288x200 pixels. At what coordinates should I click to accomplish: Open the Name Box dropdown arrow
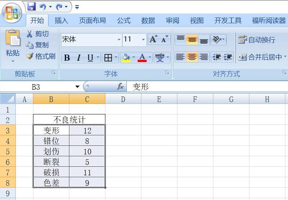click(x=77, y=87)
